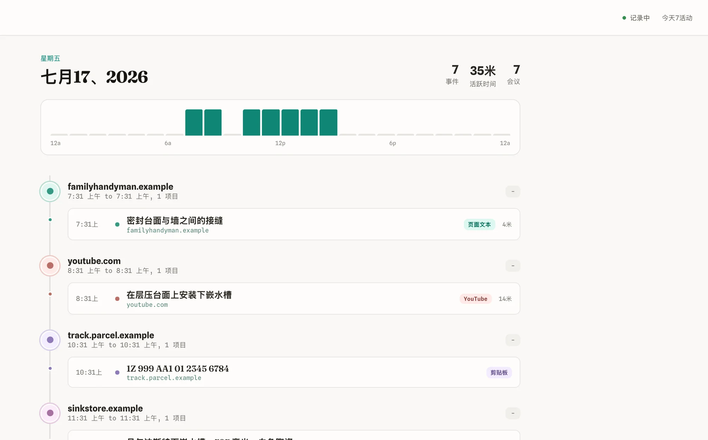Collapse the youtube.com group
This screenshot has width=708, height=440.
point(513,266)
